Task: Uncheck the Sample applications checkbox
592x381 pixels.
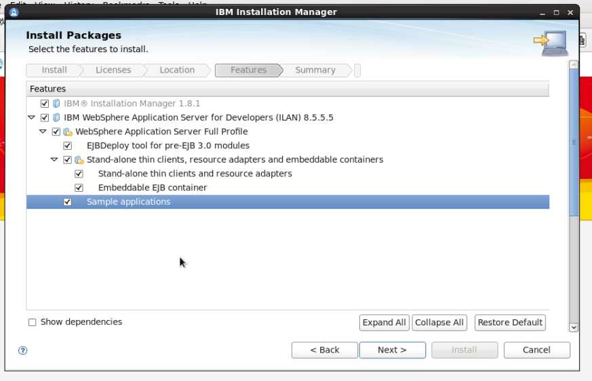Action: click(x=67, y=202)
